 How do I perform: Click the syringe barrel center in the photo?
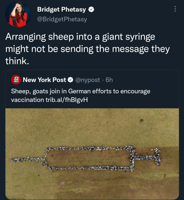88,158
